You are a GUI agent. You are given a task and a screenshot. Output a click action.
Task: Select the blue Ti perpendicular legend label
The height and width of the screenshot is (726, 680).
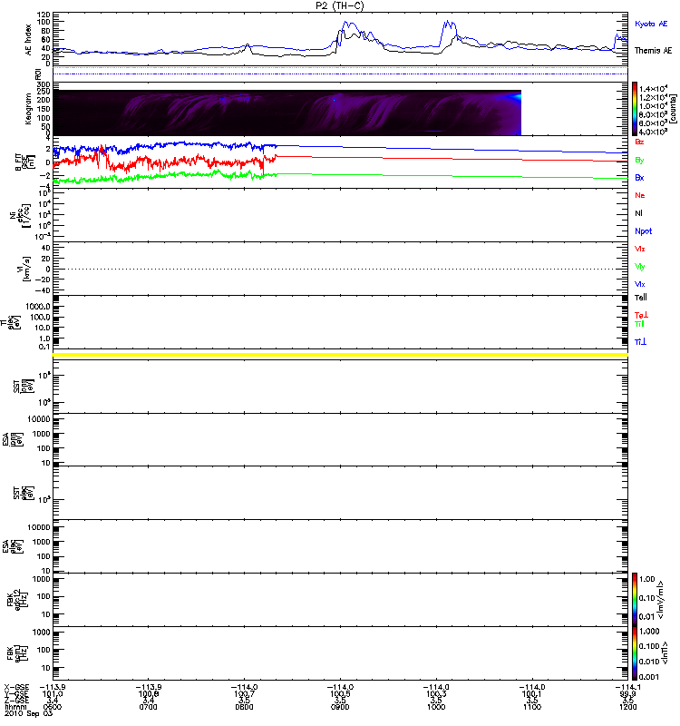tap(640, 342)
